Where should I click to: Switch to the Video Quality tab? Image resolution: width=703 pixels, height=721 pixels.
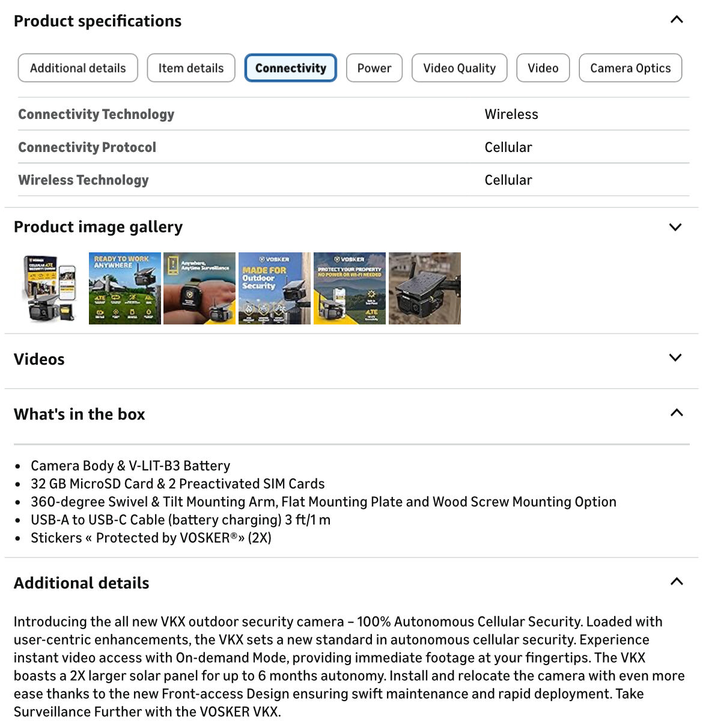459,68
